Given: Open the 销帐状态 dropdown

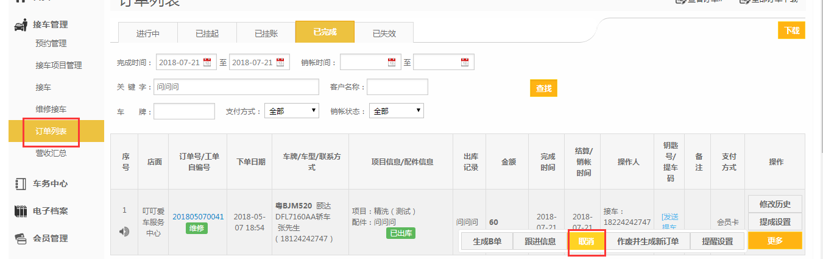Looking at the screenshot, I should 396,111.
